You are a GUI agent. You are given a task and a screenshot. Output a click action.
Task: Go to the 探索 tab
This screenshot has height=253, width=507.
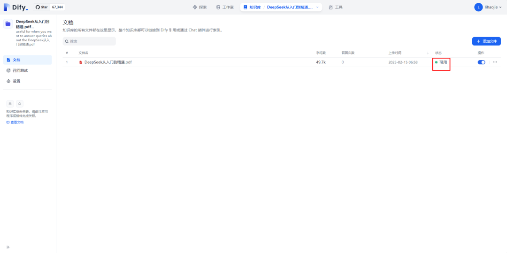[200, 7]
